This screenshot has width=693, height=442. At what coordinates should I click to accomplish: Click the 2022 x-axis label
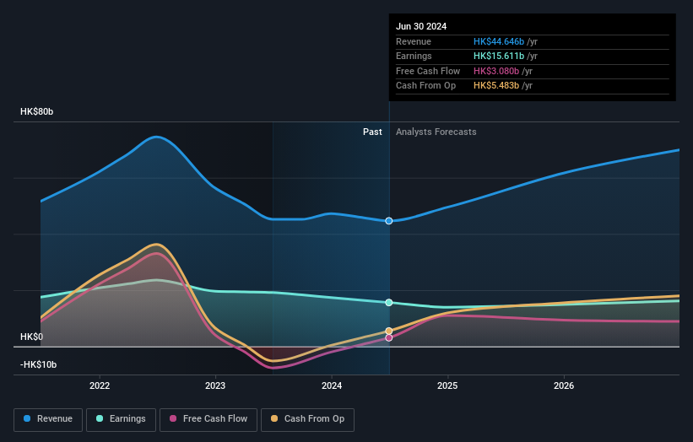100,385
